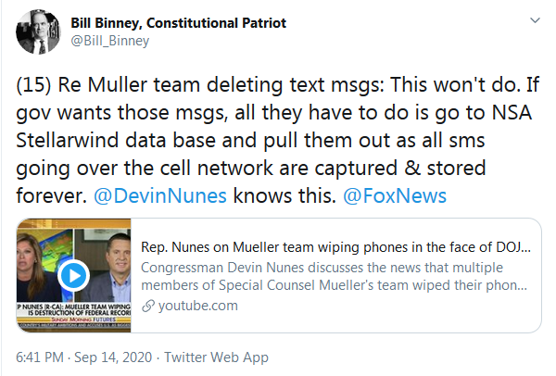Open the tweet options chevron menu
The height and width of the screenshot is (376, 556).
tap(535, 20)
